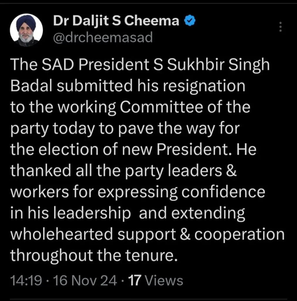Click the @drcheemasad handle

pos(102,38)
